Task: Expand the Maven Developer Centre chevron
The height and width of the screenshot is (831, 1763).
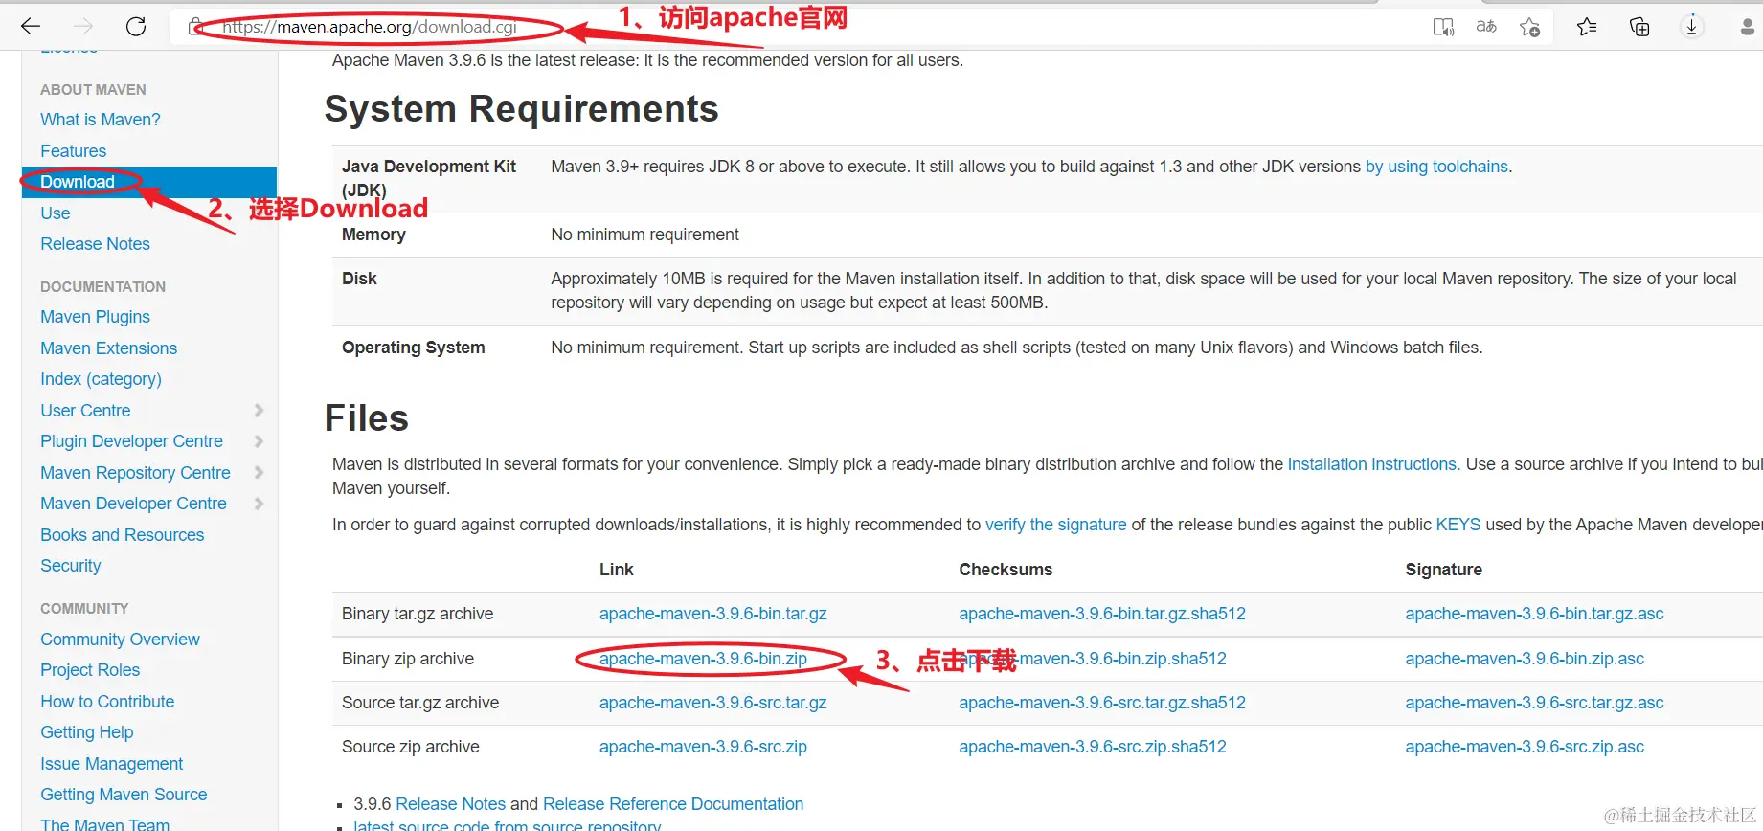Action: (x=259, y=504)
